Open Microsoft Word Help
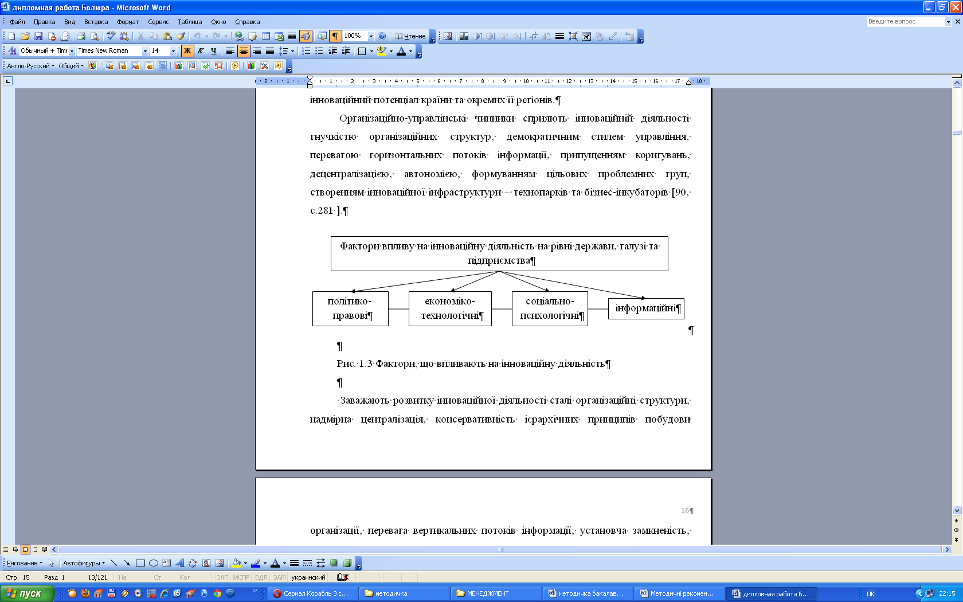The height and width of the screenshot is (602, 963). point(382,36)
